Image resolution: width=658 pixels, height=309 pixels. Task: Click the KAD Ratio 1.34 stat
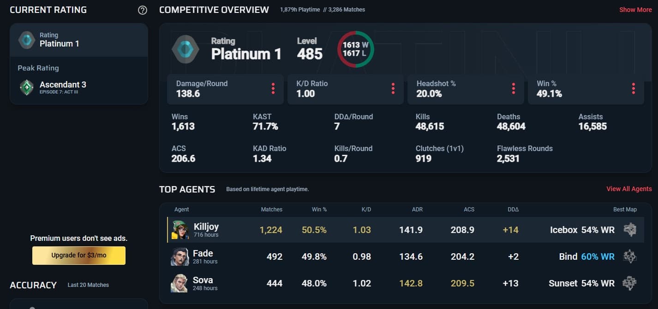(x=269, y=154)
